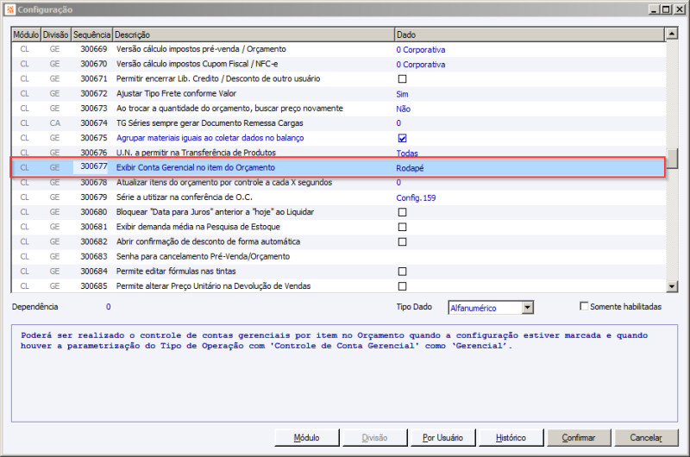Image resolution: width=690 pixels, height=457 pixels.
Task: Open the Tipo Dado Alfanumérico dropdown
Action: pyautogui.click(x=528, y=308)
